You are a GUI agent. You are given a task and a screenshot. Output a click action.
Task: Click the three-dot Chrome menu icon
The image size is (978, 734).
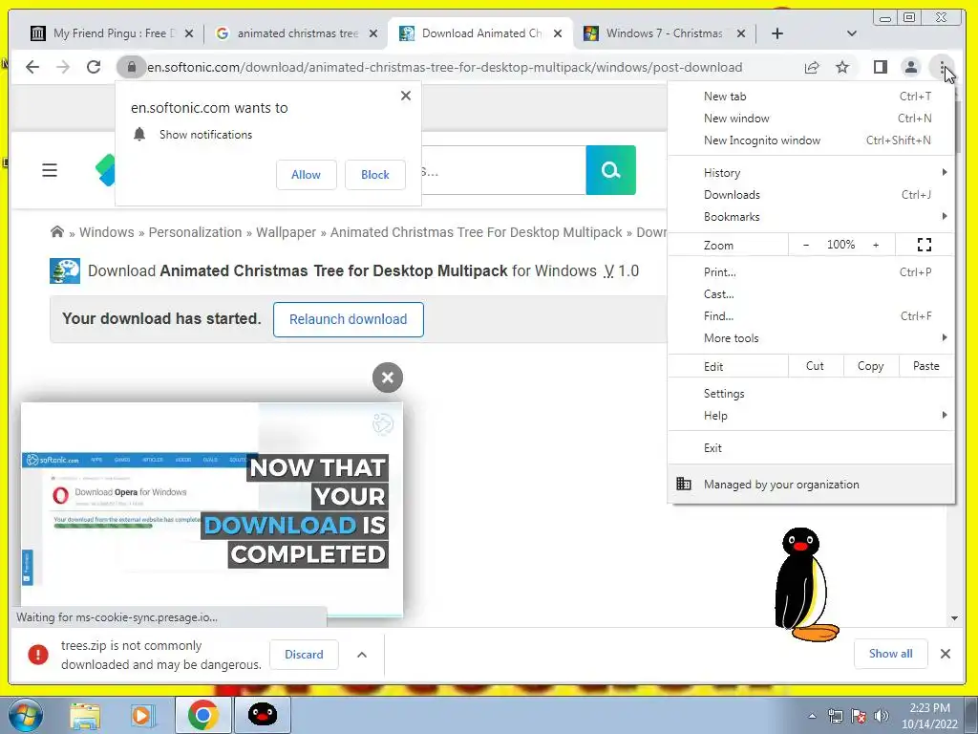pyautogui.click(x=942, y=67)
